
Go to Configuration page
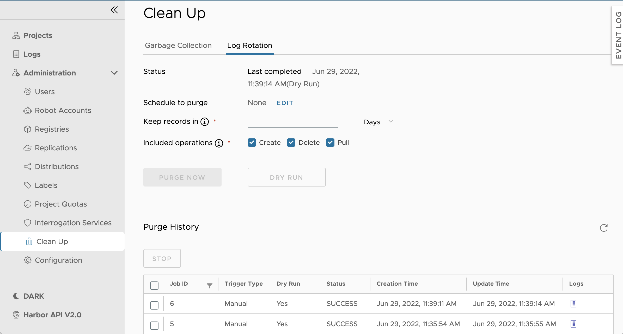coord(59,260)
